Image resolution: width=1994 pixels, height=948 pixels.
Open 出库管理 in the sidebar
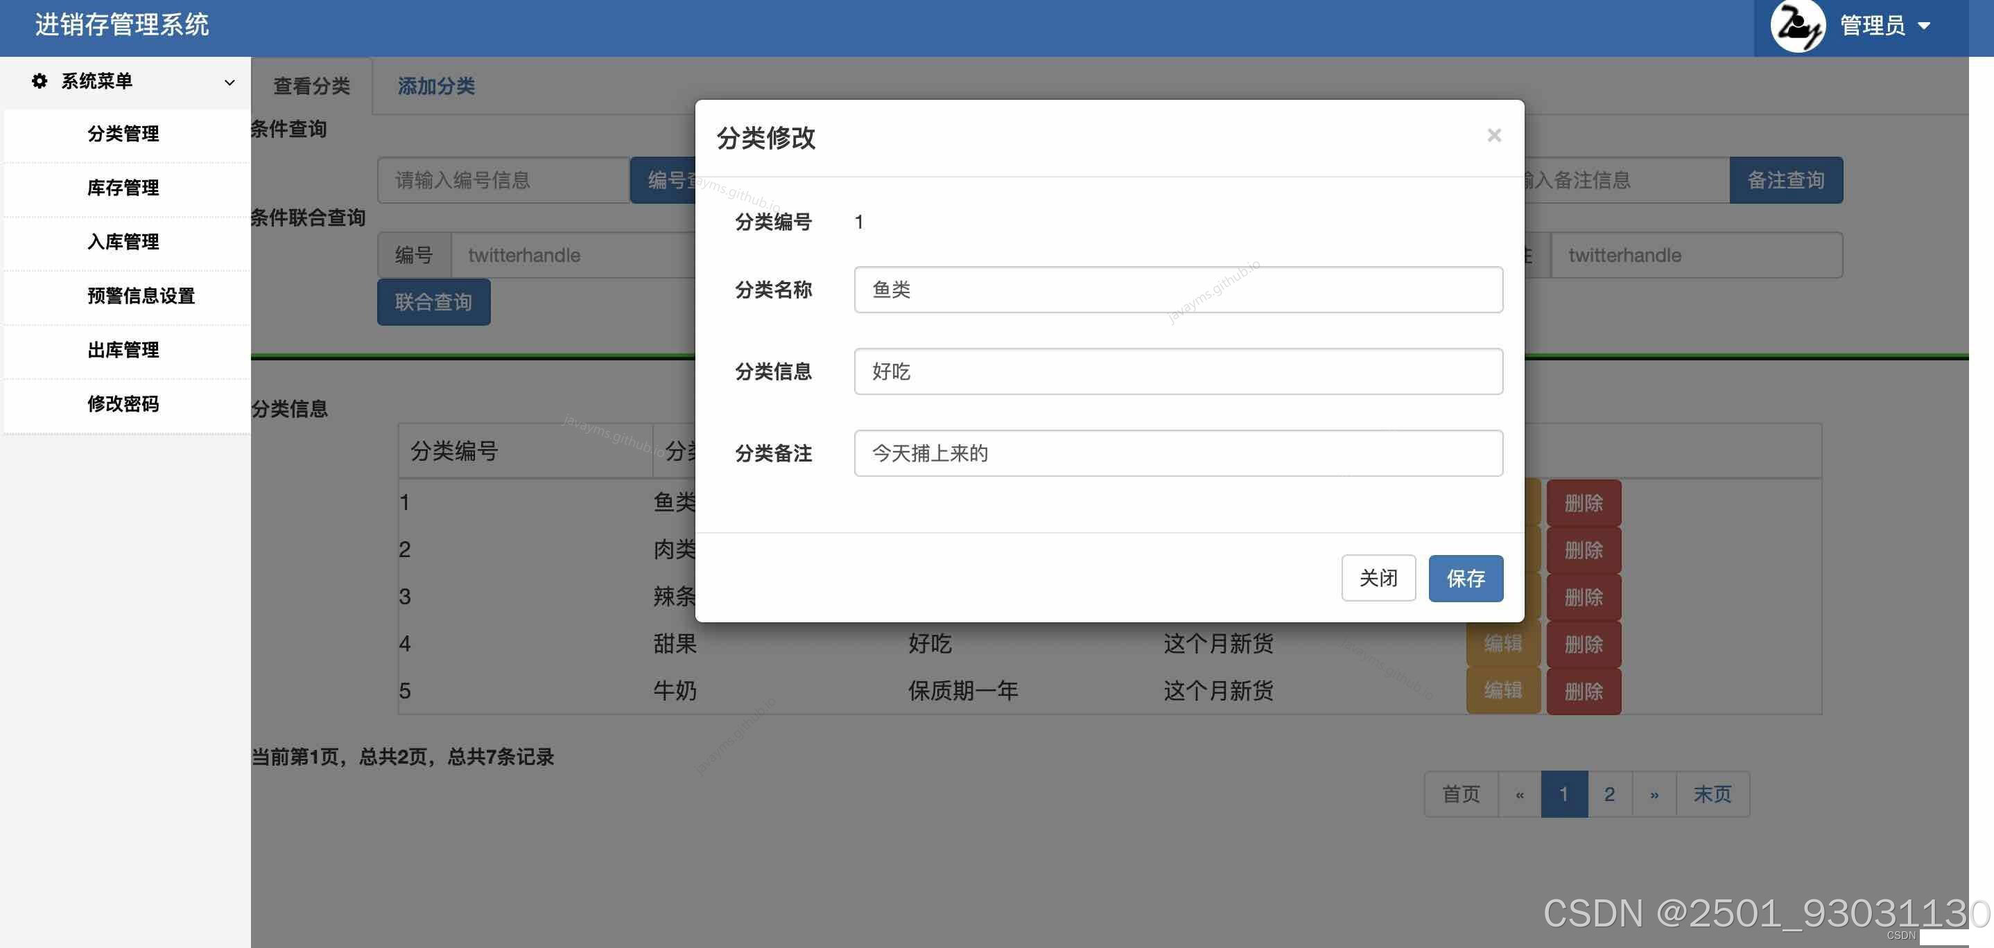click(123, 350)
